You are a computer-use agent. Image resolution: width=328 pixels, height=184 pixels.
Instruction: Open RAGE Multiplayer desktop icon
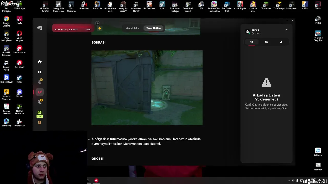pyautogui.click(x=6, y=36)
